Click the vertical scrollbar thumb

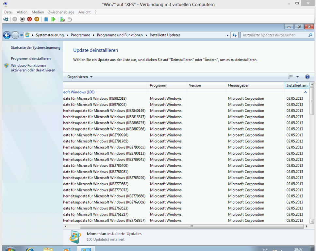pos(312,101)
